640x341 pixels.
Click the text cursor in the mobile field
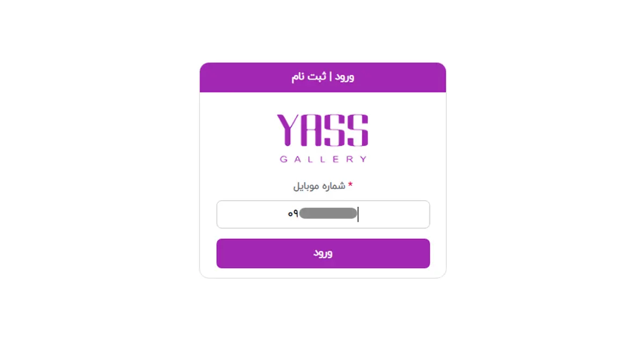click(358, 214)
